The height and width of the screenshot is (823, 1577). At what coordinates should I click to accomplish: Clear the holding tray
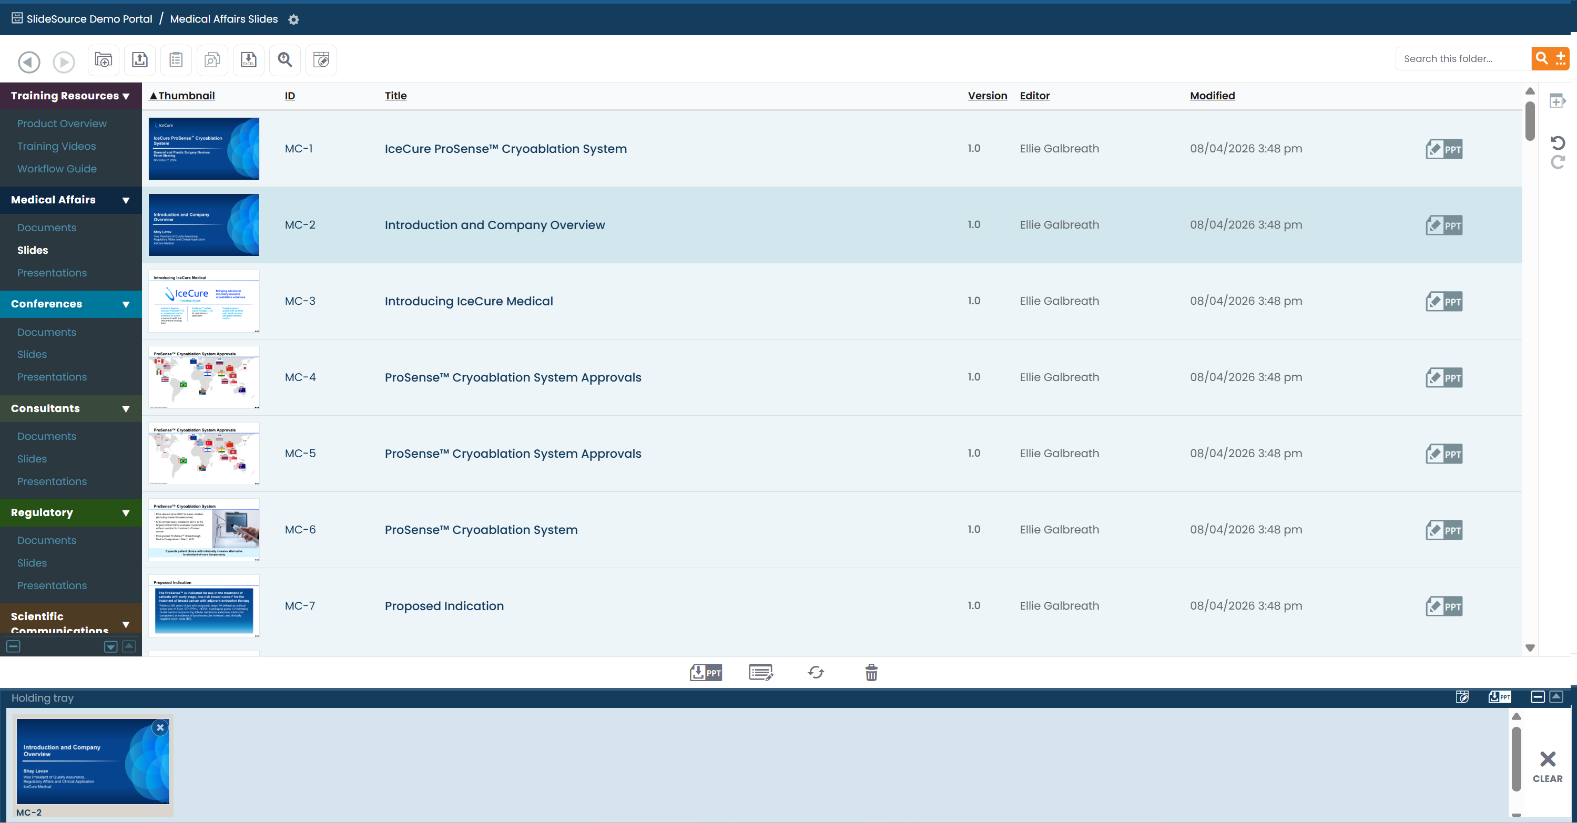(x=1548, y=767)
